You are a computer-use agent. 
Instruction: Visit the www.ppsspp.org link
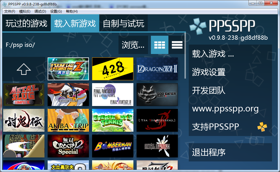pyautogui.click(x=230, y=109)
